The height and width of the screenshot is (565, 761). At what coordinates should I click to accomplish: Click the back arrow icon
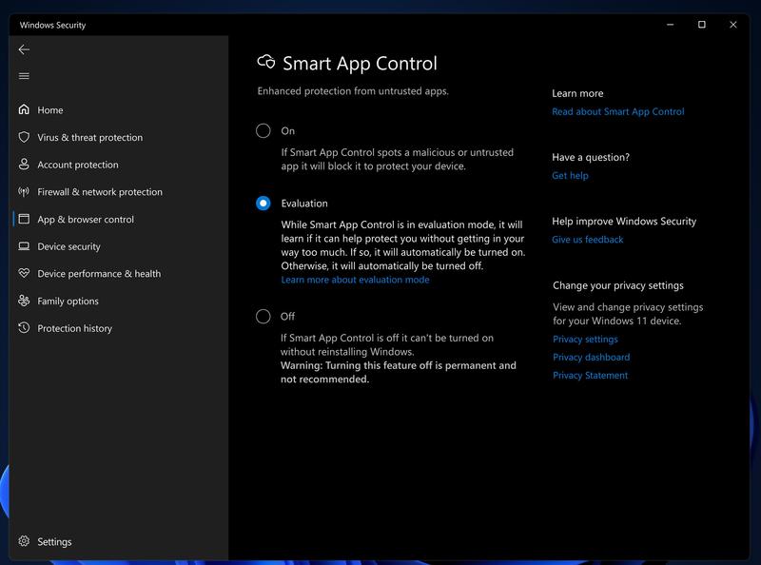tap(24, 49)
